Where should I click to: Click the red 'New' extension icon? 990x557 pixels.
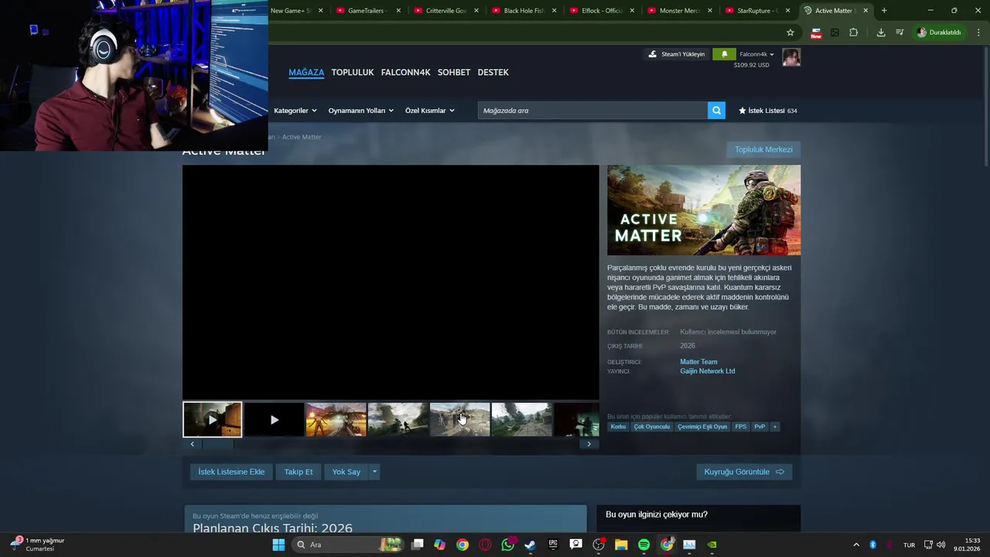(816, 32)
